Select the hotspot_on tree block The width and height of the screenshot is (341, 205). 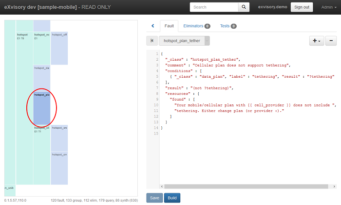[x=59, y=168]
